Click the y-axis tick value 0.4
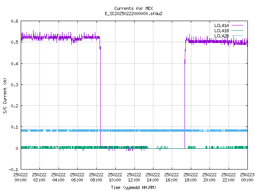The height and width of the screenshot is (191, 255). pos(14,64)
